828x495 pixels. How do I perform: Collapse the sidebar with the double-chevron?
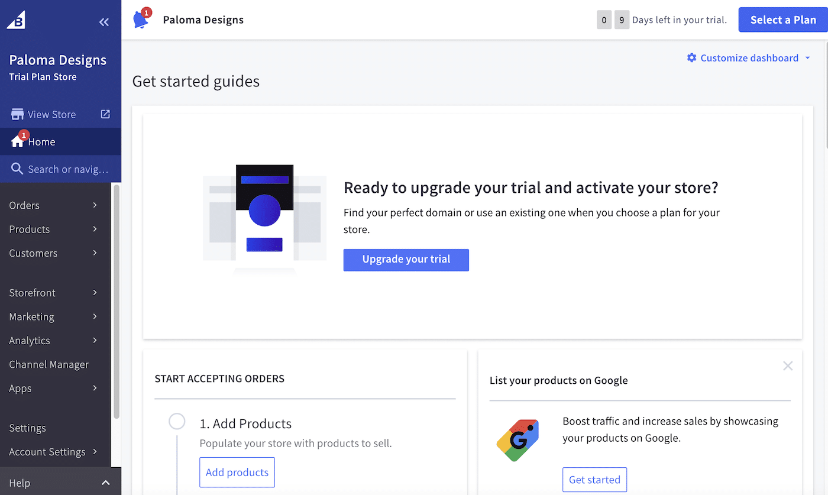tap(104, 22)
